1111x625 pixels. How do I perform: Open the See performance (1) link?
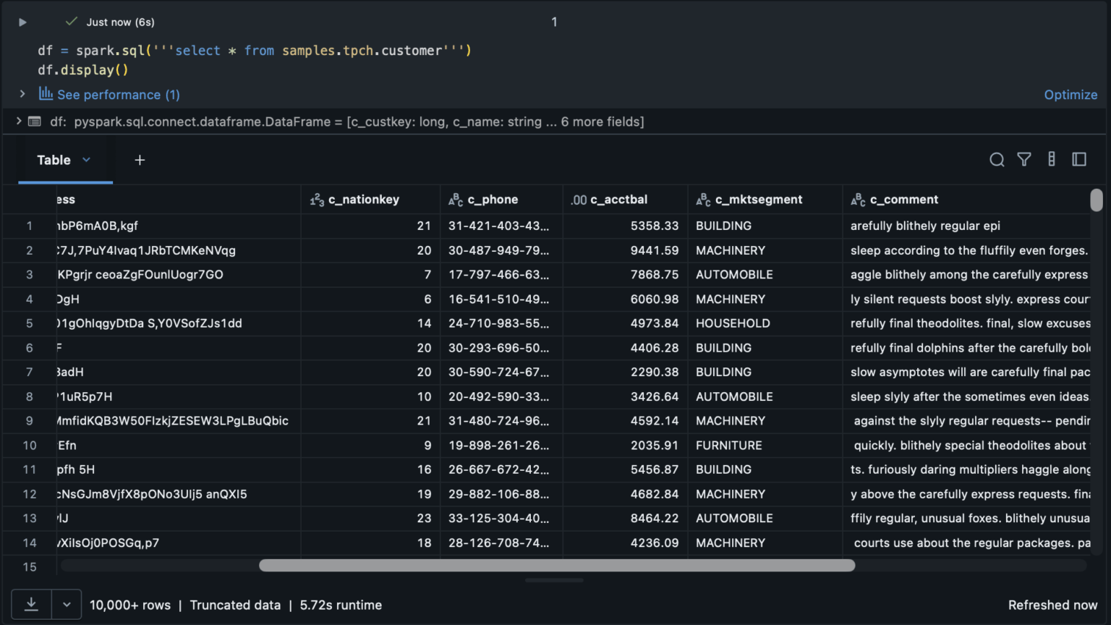click(118, 95)
